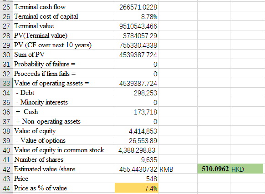This screenshot has height=194, width=265.
Task: Click the Value of options 26,553.89 cell
Action: [137, 140]
